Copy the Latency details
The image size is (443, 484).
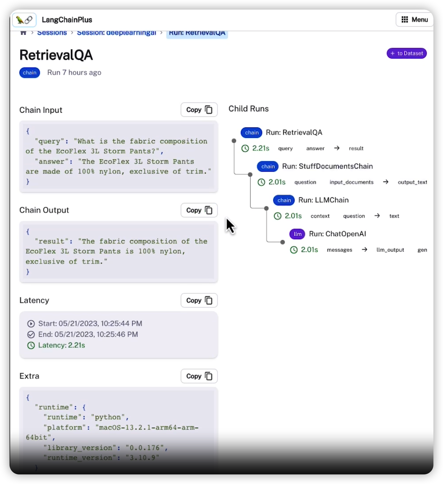pyautogui.click(x=199, y=300)
